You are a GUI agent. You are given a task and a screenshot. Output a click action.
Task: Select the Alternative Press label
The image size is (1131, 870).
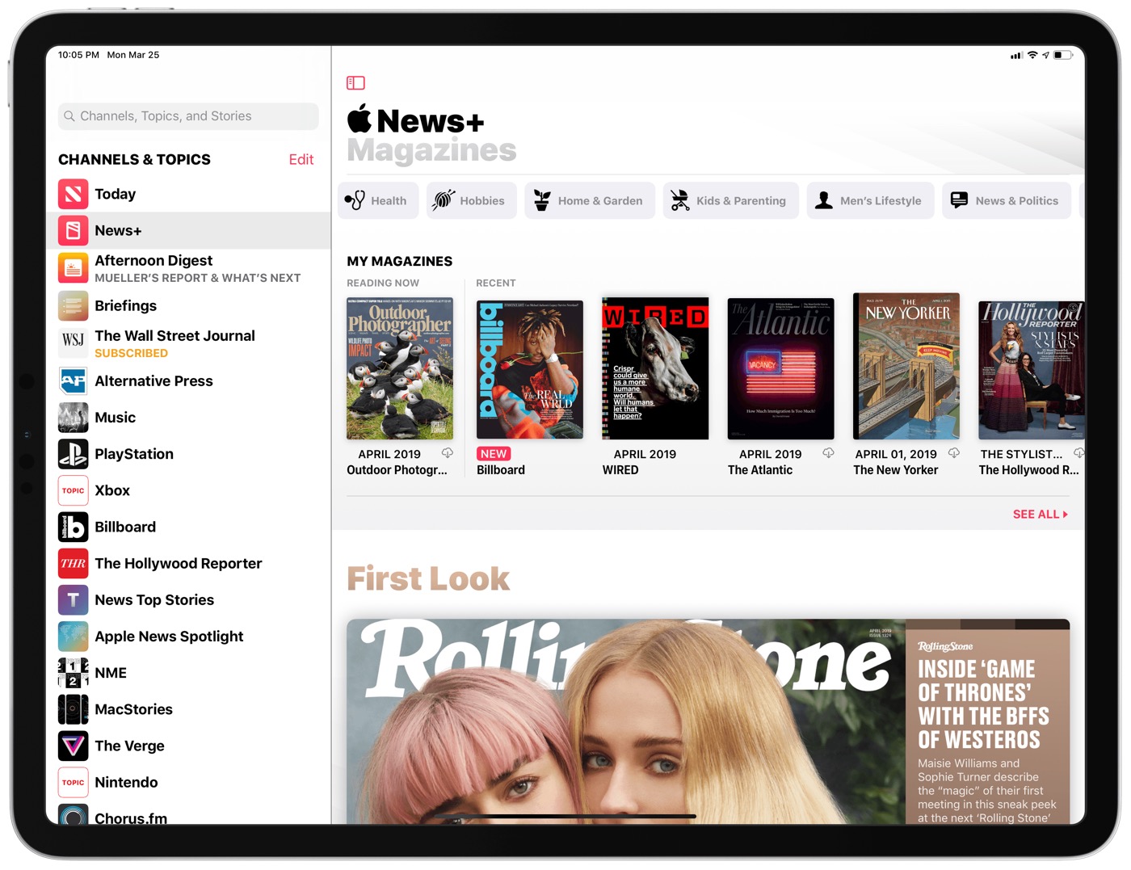(x=153, y=381)
